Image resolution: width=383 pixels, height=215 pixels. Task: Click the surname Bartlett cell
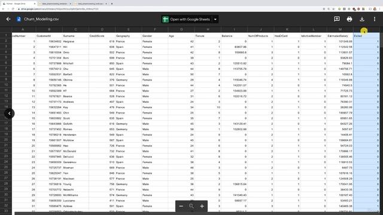(x=75, y=74)
